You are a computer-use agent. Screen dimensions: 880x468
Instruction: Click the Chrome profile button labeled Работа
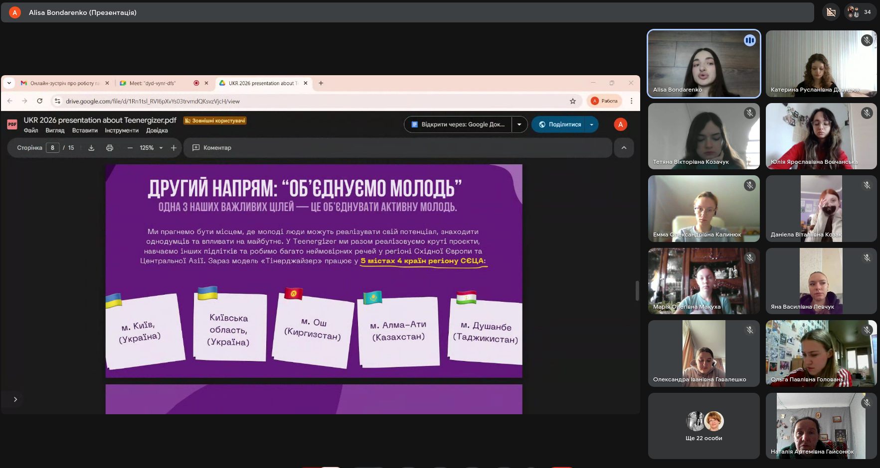click(x=604, y=101)
